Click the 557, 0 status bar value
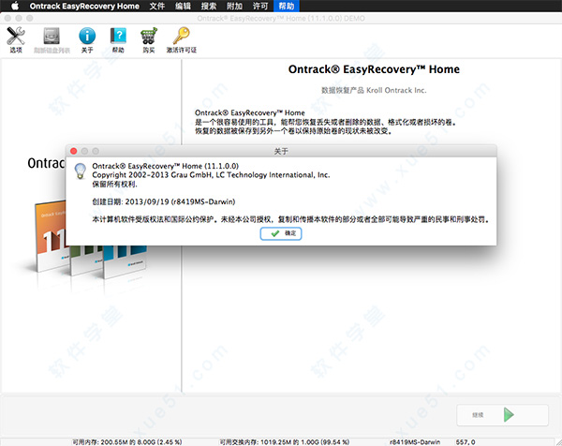562x446 pixels. tap(466, 442)
